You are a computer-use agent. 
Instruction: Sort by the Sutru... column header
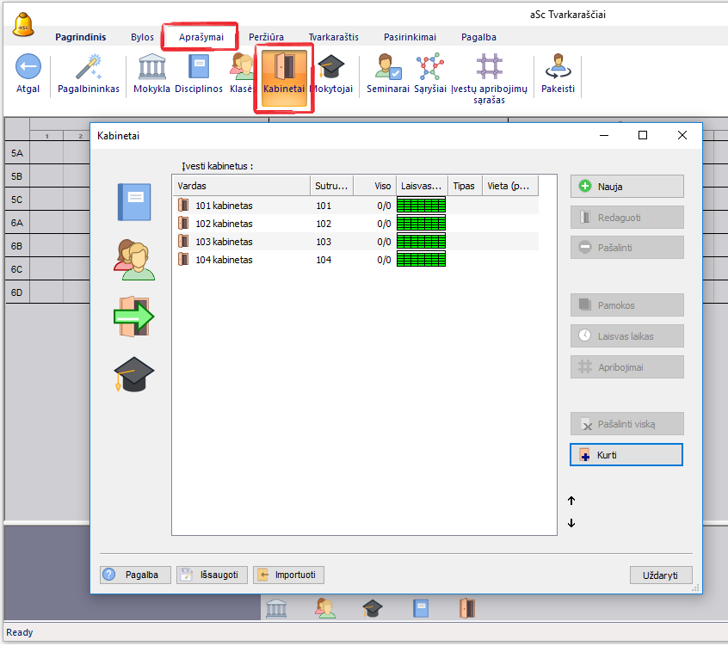(x=331, y=186)
